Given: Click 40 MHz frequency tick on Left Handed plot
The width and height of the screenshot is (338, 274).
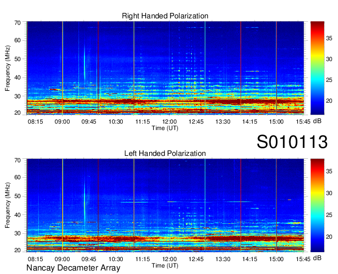Looking at the screenshot, I should tap(17, 215).
